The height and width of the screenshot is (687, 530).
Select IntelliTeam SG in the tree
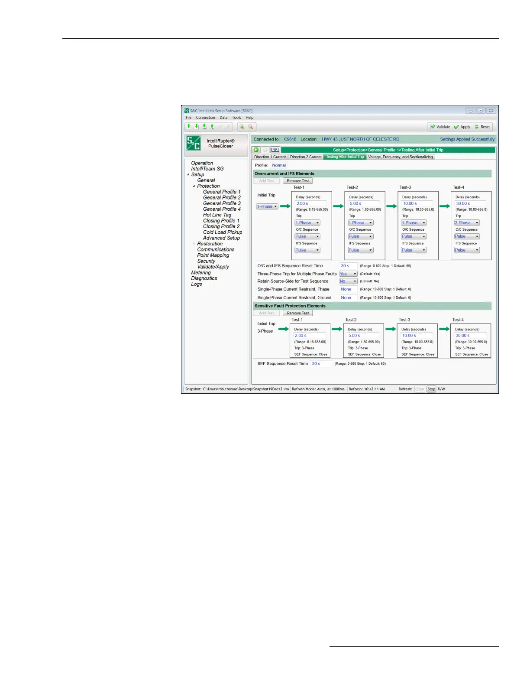(207, 169)
